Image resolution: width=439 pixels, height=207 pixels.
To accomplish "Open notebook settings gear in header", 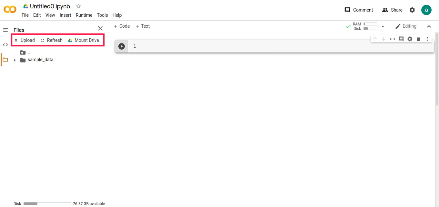I will tap(412, 10).
